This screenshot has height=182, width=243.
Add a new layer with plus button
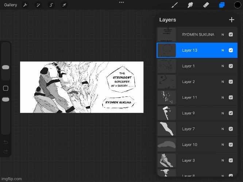tap(231, 20)
